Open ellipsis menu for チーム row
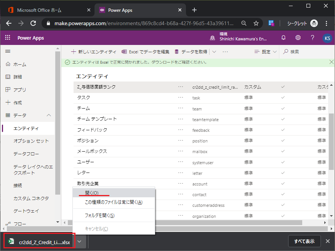Image resolution: width=335 pixels, height=251 pixels. (x=181, y=108)
